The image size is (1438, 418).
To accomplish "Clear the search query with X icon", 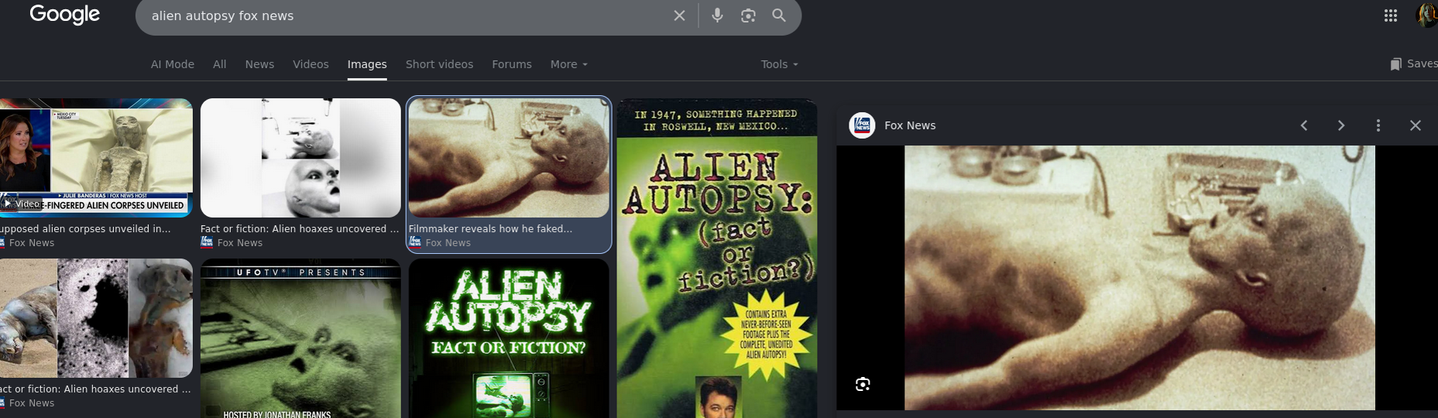I will (679, 15).
